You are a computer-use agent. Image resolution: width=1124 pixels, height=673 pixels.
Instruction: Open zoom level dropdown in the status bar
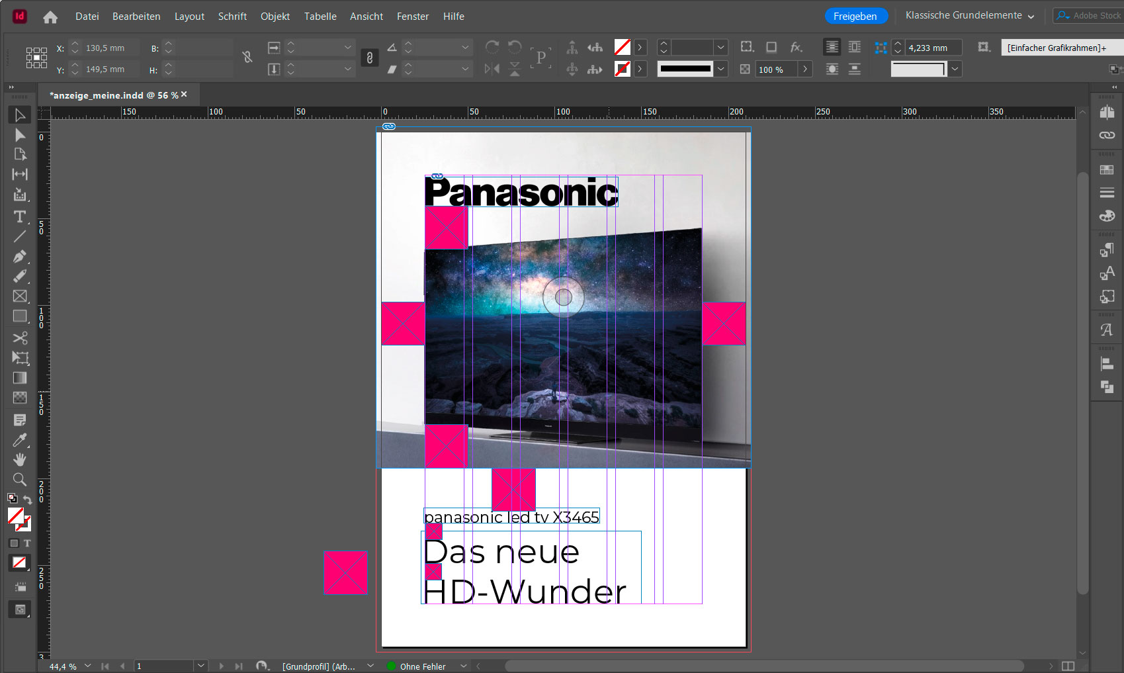click(87, 666)
